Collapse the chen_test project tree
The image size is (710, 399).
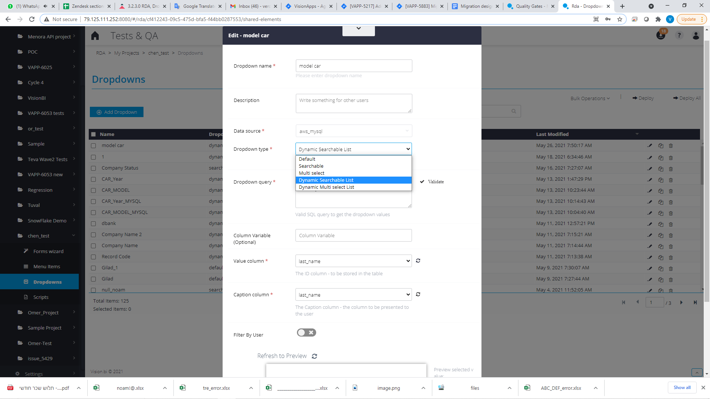74,236
